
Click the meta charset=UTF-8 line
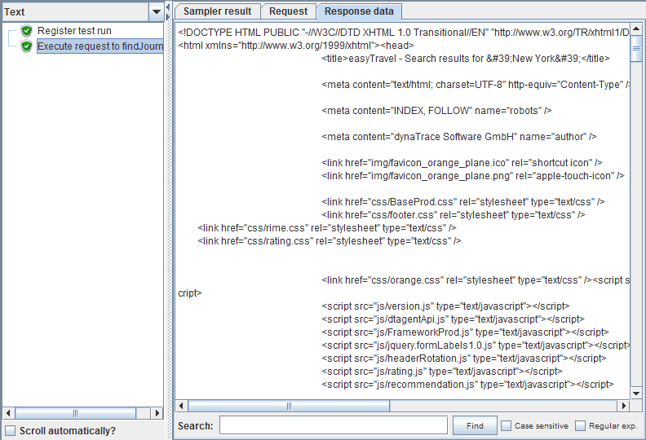pyautogui.click(x=476, y=85)
